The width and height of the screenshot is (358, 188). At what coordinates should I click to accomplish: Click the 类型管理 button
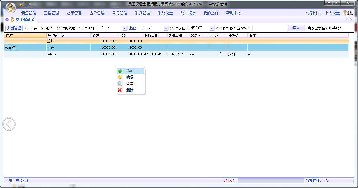pyautogui.click(x=14, y=28)
